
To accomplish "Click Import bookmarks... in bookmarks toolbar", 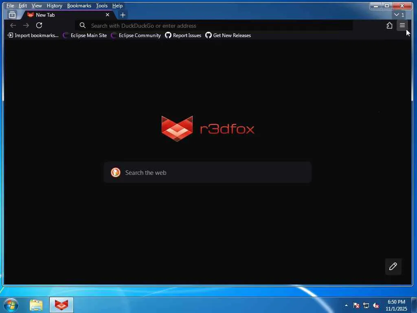I will pos(33,35).
